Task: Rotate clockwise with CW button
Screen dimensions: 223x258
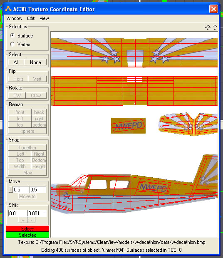Action: pyautogui.click(x=17, y=96)
